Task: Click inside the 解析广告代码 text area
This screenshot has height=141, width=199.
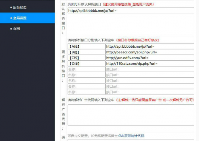Action: click(x=131, y=115)
